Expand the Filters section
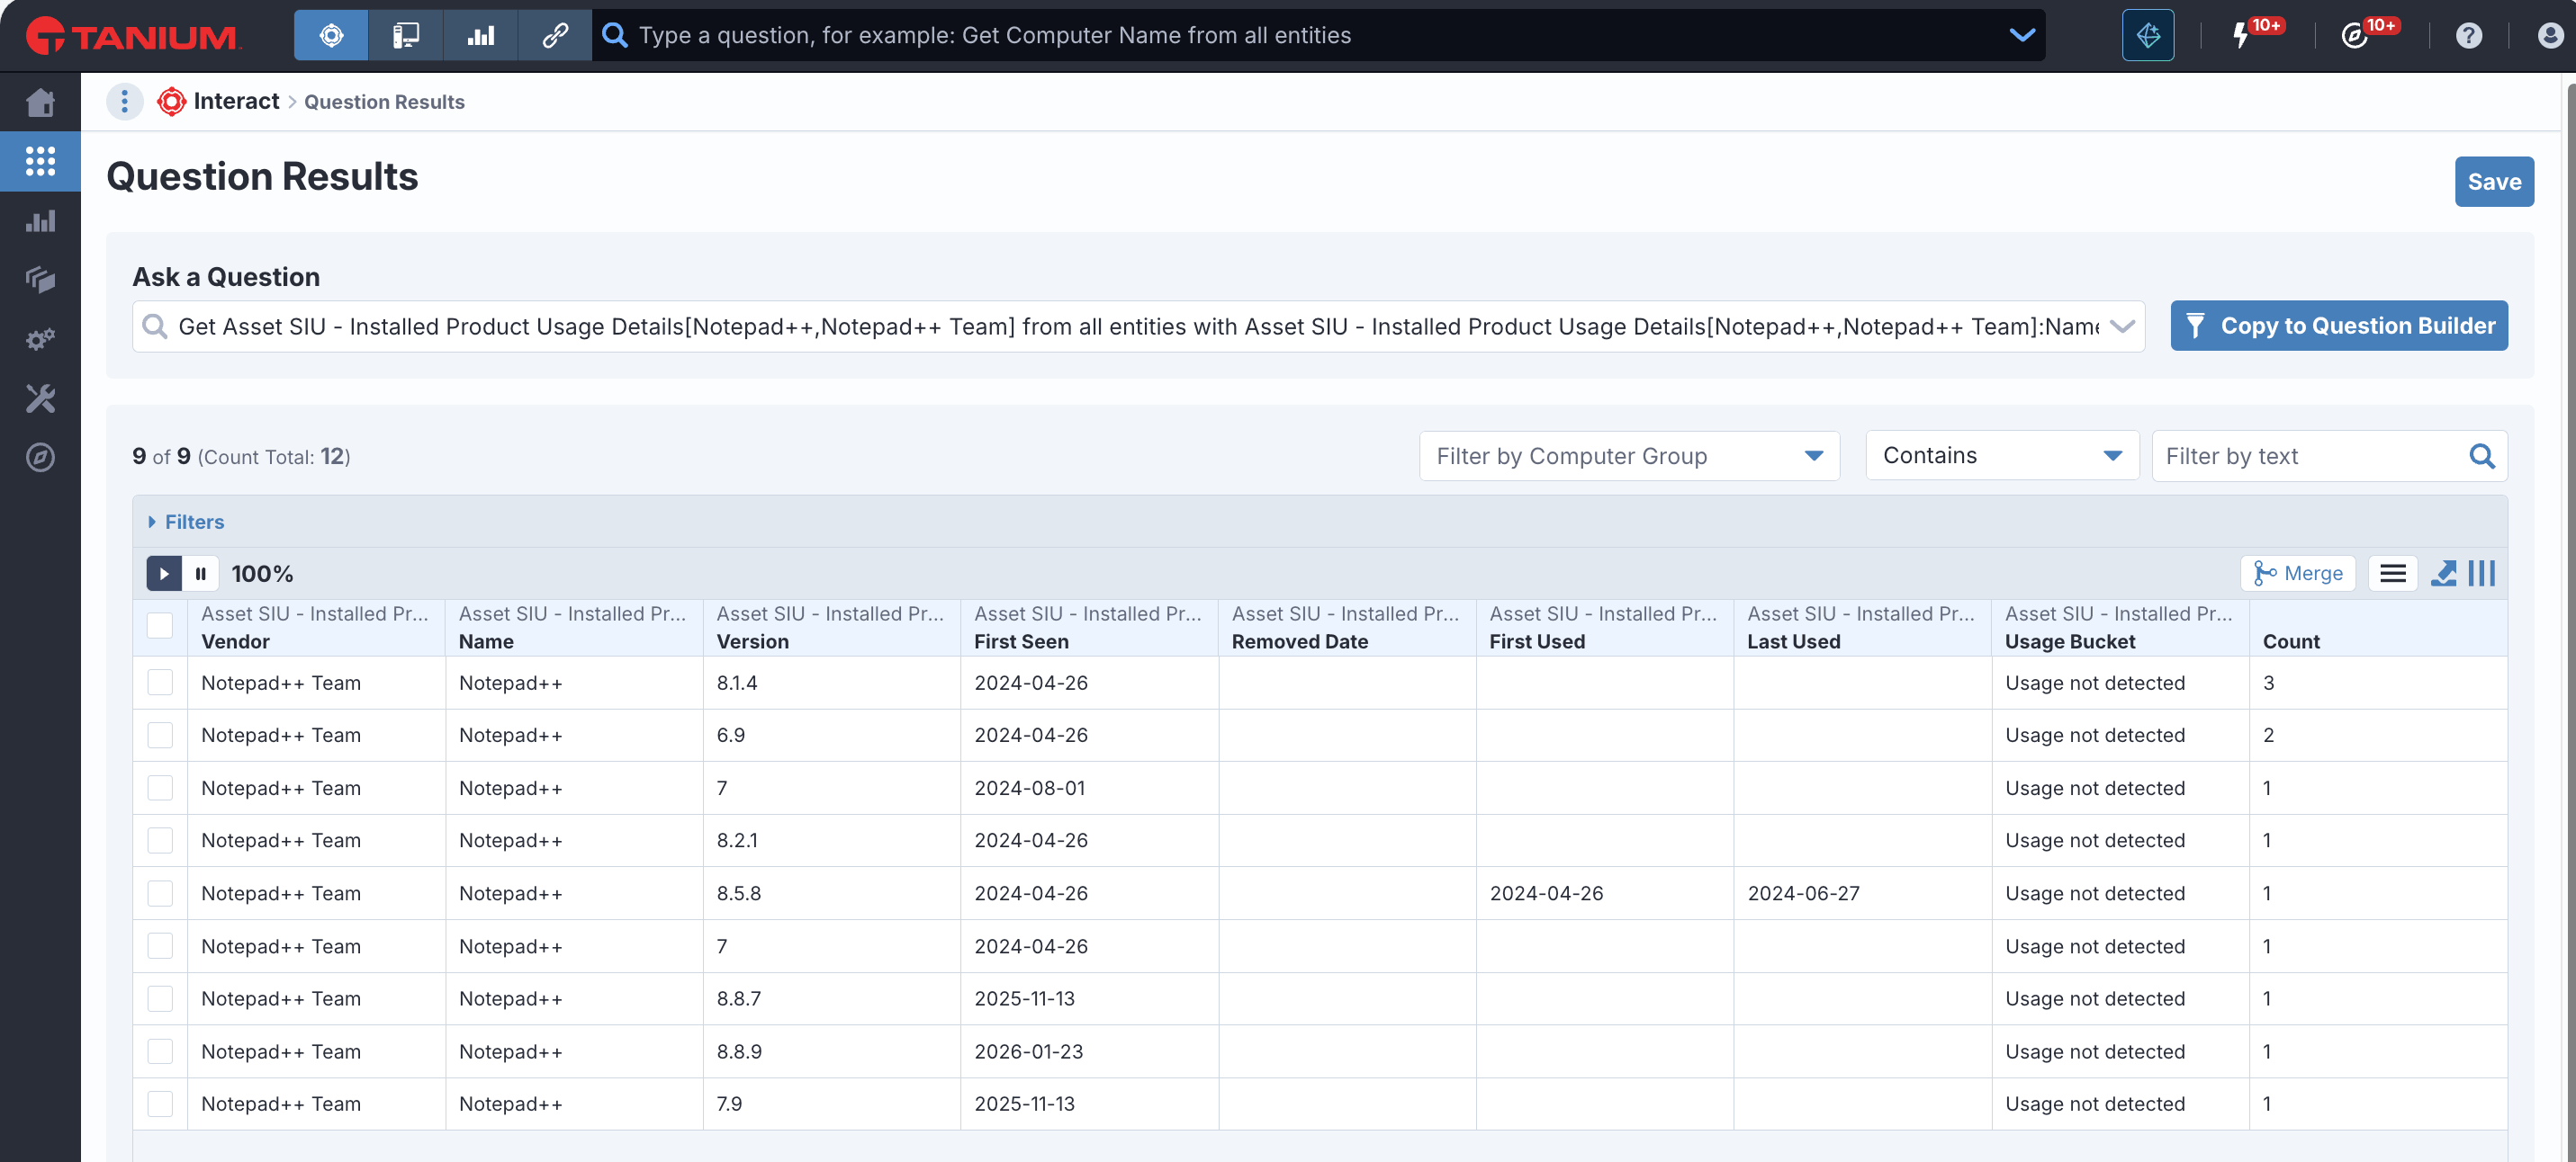Image resolution: width=2576 pixels, height=1162 pixels. click(187, 522)
